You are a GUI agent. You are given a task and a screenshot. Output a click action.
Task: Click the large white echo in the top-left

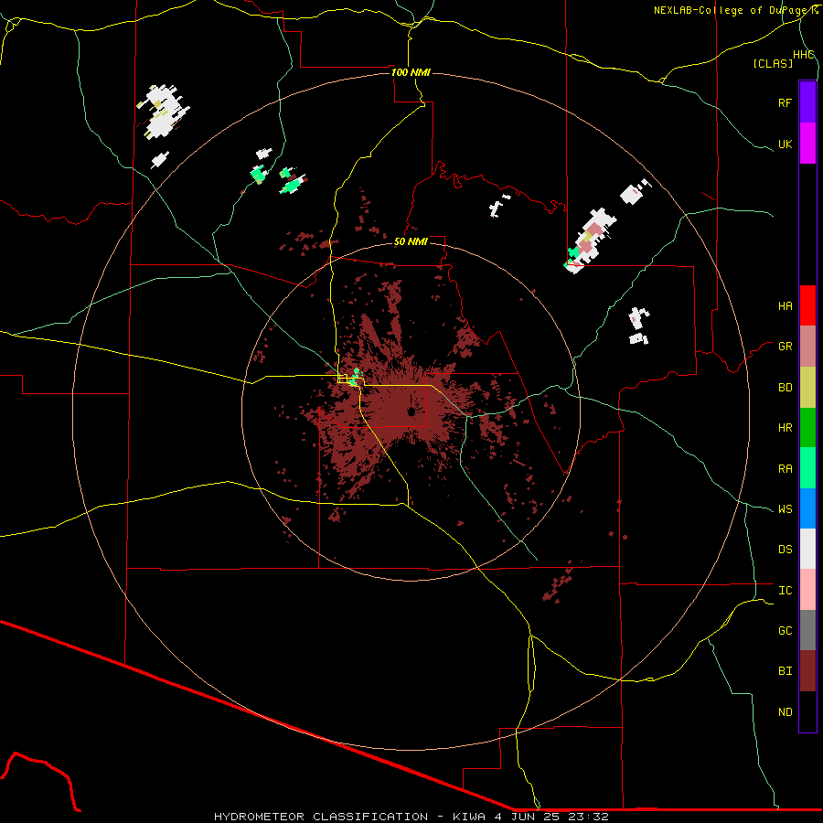[x=164, y=112]
